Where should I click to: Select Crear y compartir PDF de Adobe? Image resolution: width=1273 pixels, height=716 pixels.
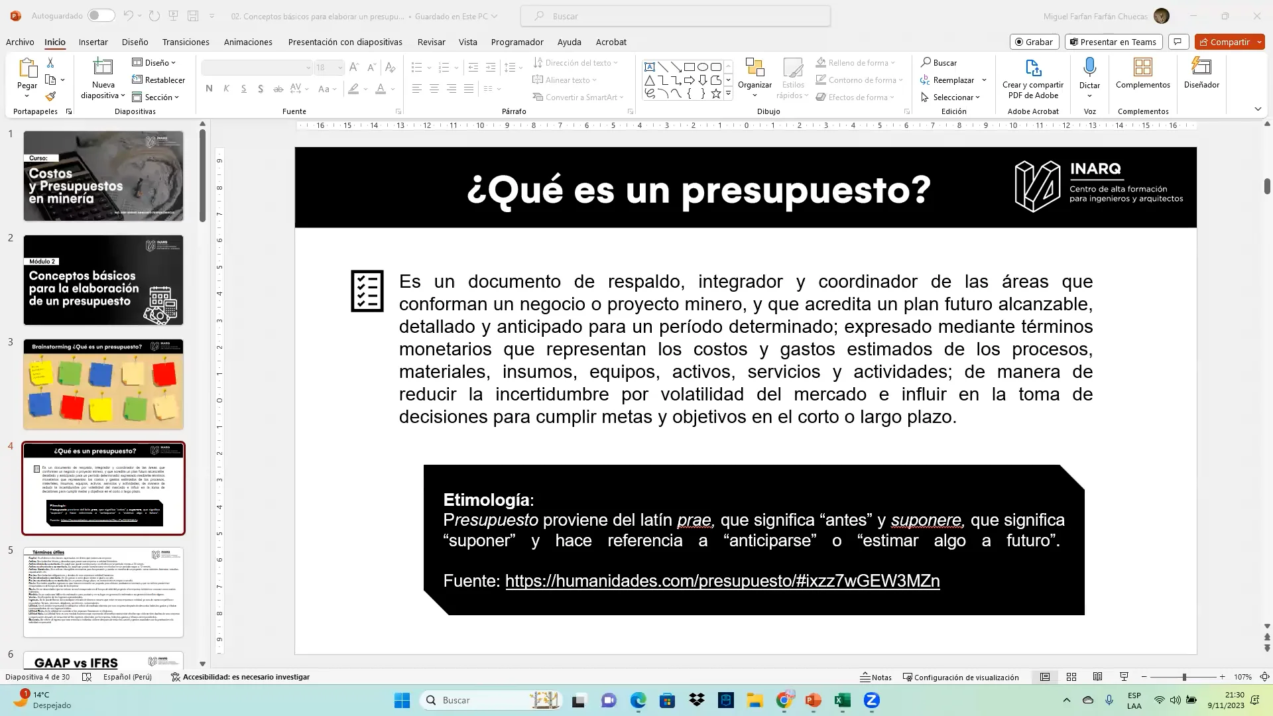(1032, 78)
